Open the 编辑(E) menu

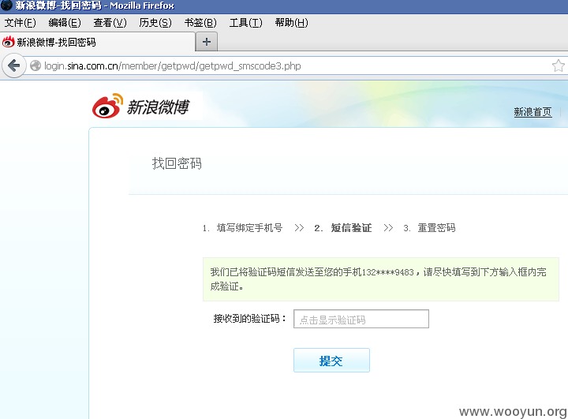pyautogui.click(x=65, y=23)
